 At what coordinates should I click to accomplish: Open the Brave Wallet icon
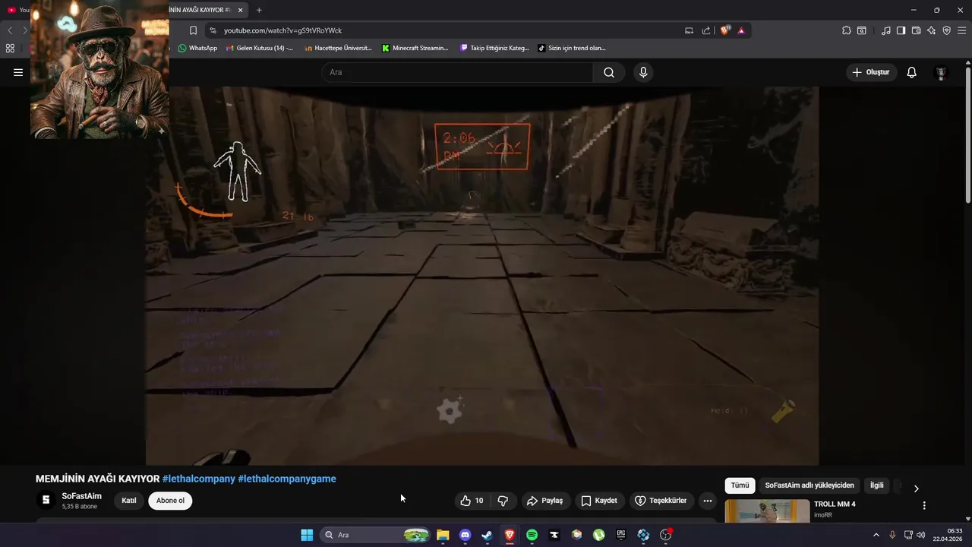click(x=916, y=30)
